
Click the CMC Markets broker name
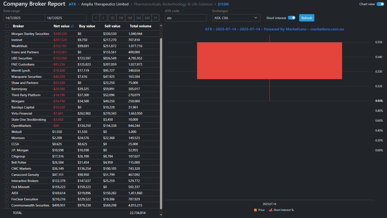click(x=21, y=168)
